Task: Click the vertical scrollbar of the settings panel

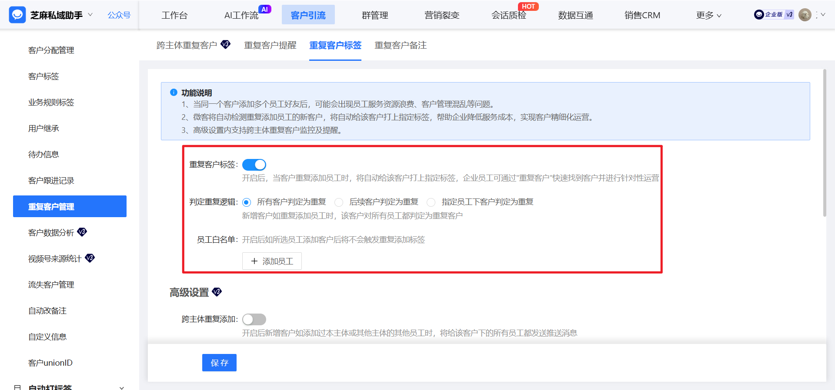Action: click(824, 143)
